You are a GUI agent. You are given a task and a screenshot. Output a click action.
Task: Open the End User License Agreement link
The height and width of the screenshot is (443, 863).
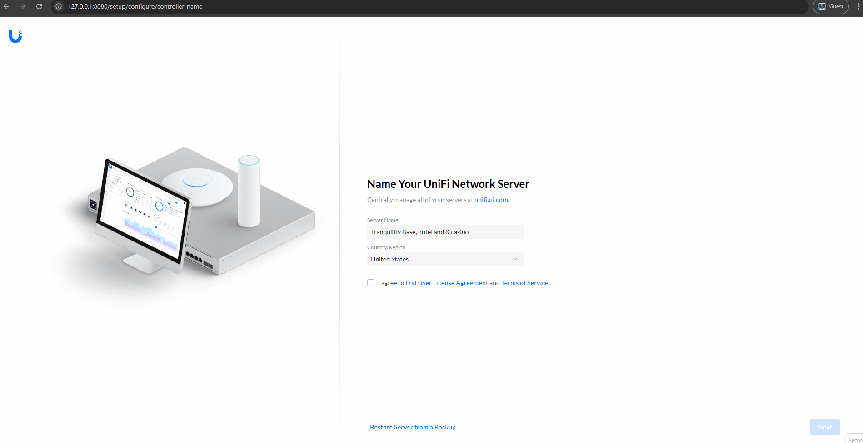446,283
